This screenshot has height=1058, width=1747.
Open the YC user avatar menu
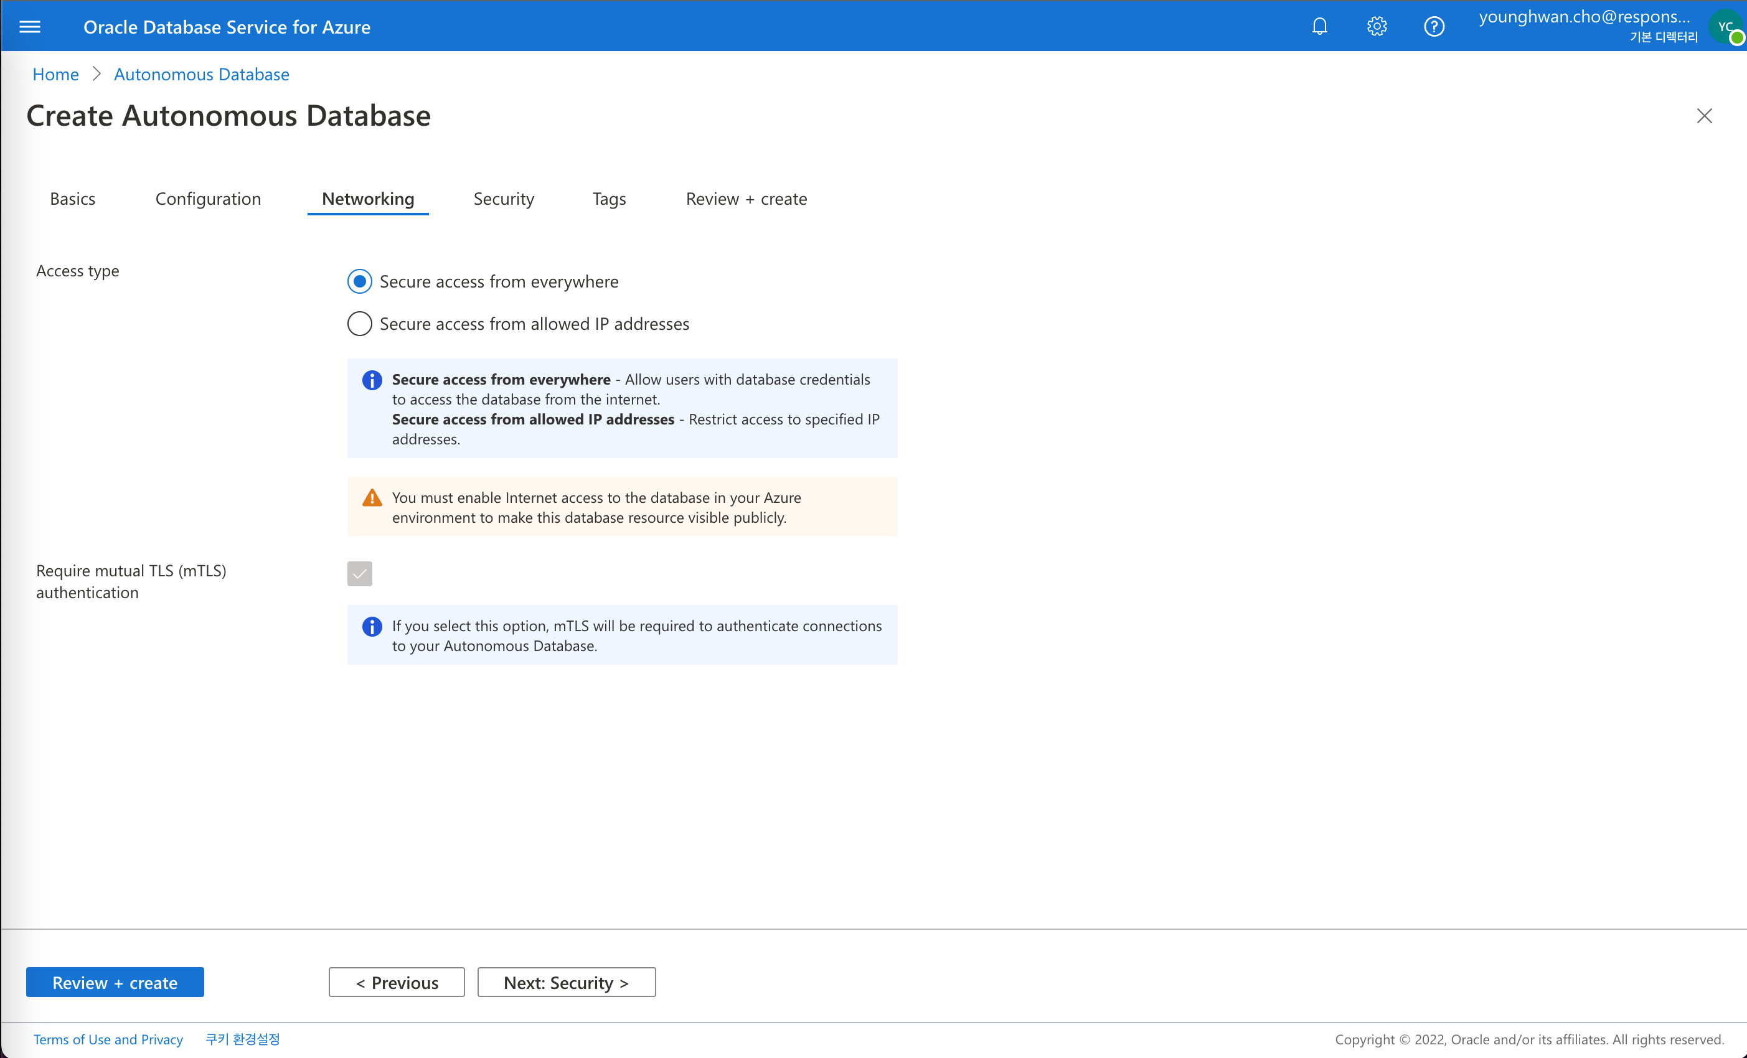coord(1726,27)
